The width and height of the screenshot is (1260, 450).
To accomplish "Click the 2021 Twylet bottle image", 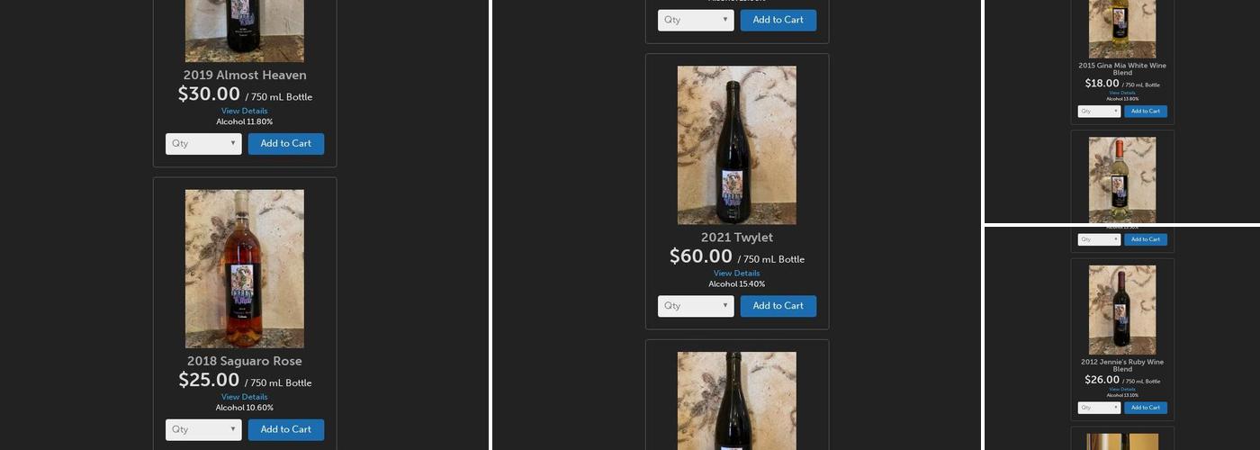I will coord(737,145).
